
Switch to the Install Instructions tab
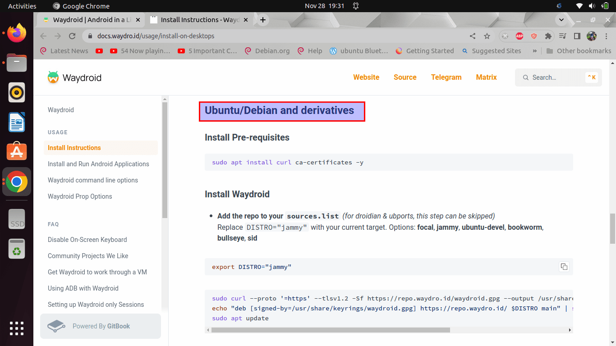tap(200, 20)
